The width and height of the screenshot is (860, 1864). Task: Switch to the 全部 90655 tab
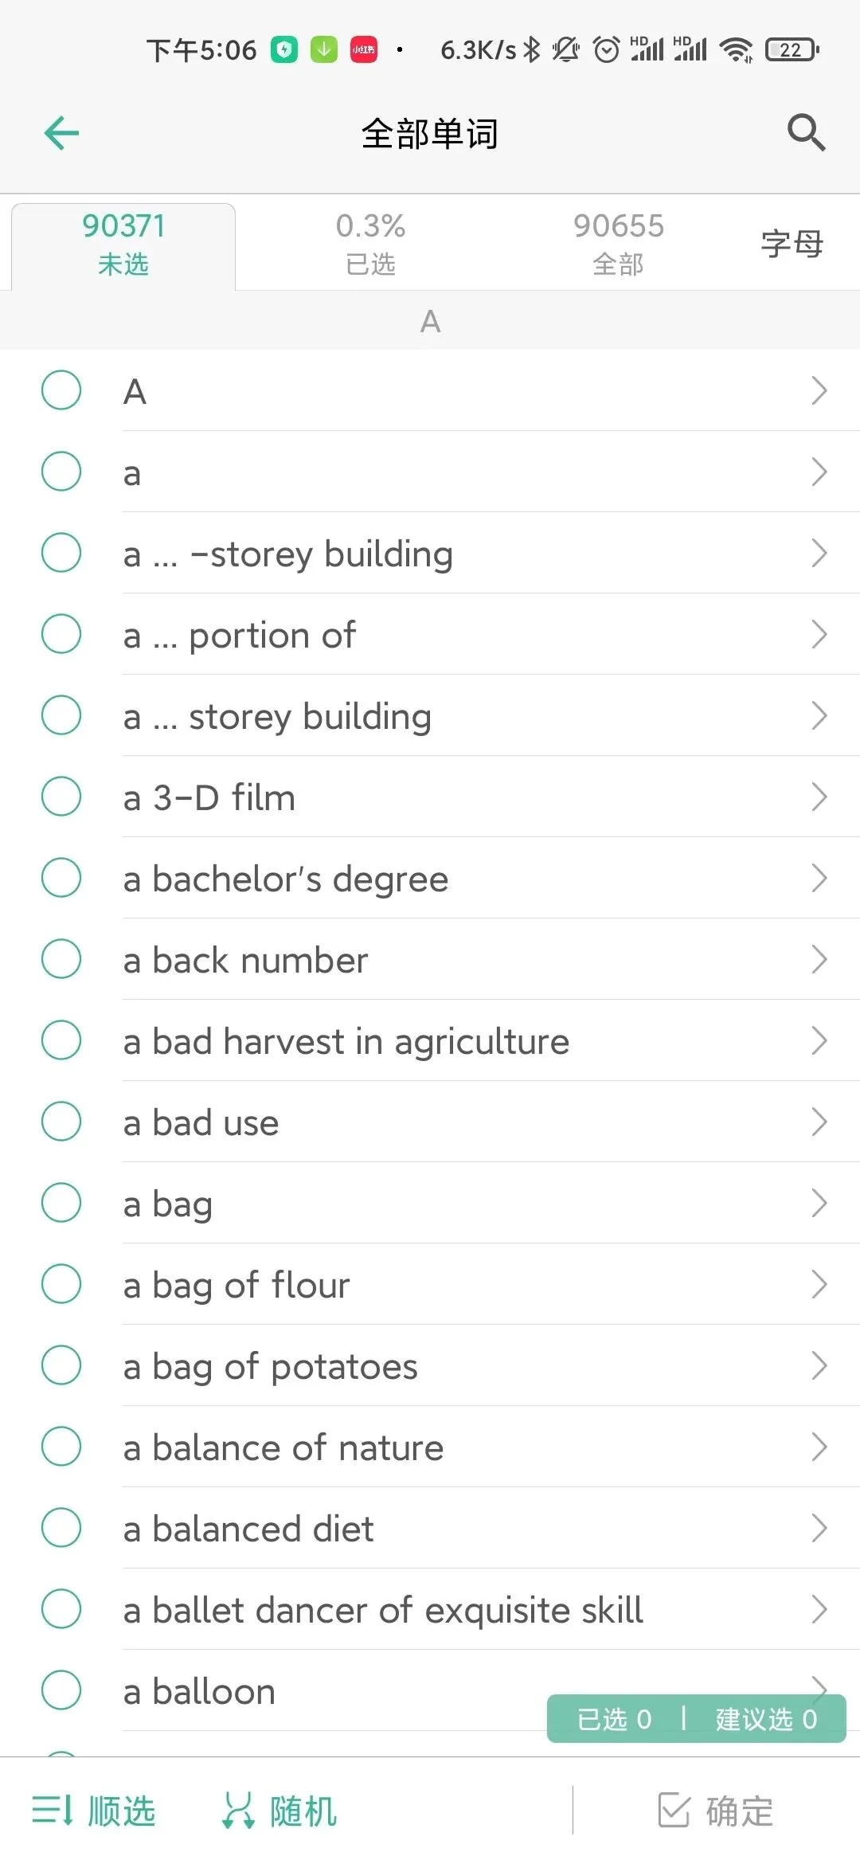pyautogui.click(x=618, y=244)
